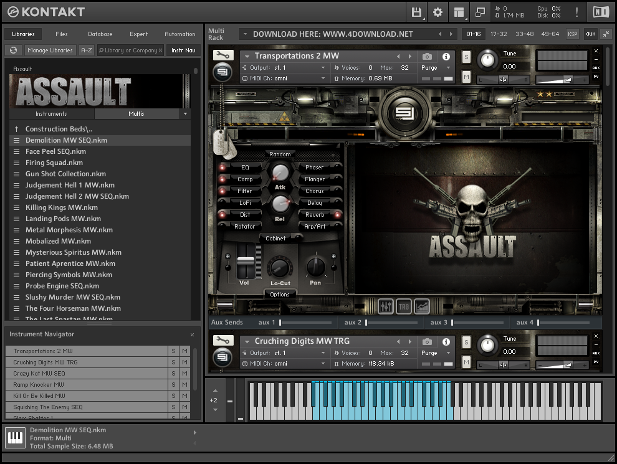This screenshot has width=617, height=464.
Task: Collapse rack view icon next to aux
Action: [x=606, y=34]
